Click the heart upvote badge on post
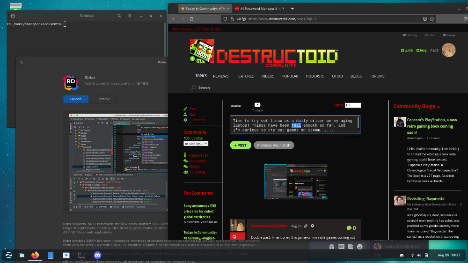Screen dimensions: 468x263 pos(237,236)
